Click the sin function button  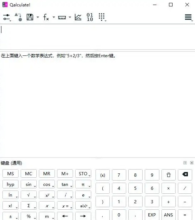pos(29,184)
